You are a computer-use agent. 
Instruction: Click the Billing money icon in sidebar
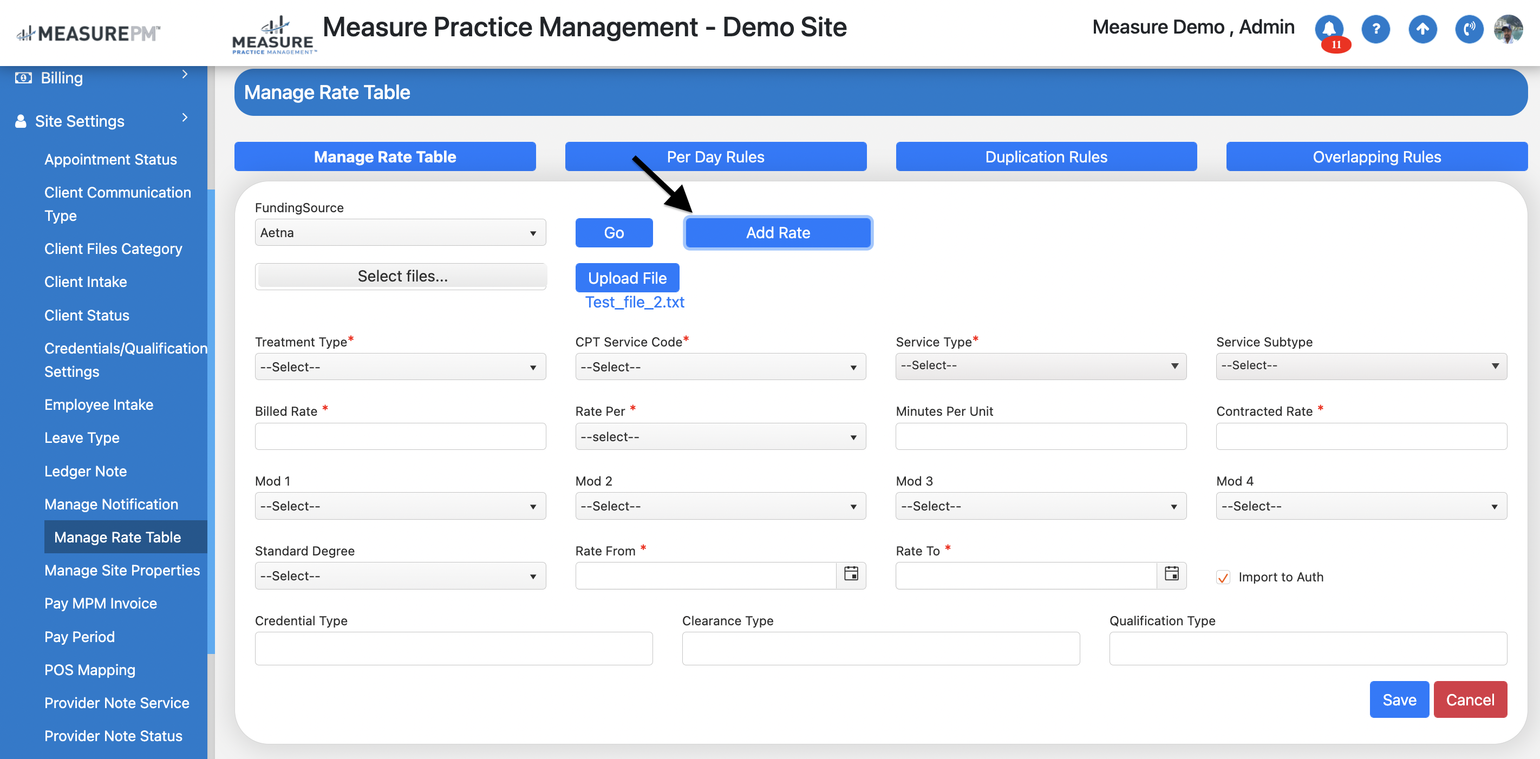click(x=23, y=78)
